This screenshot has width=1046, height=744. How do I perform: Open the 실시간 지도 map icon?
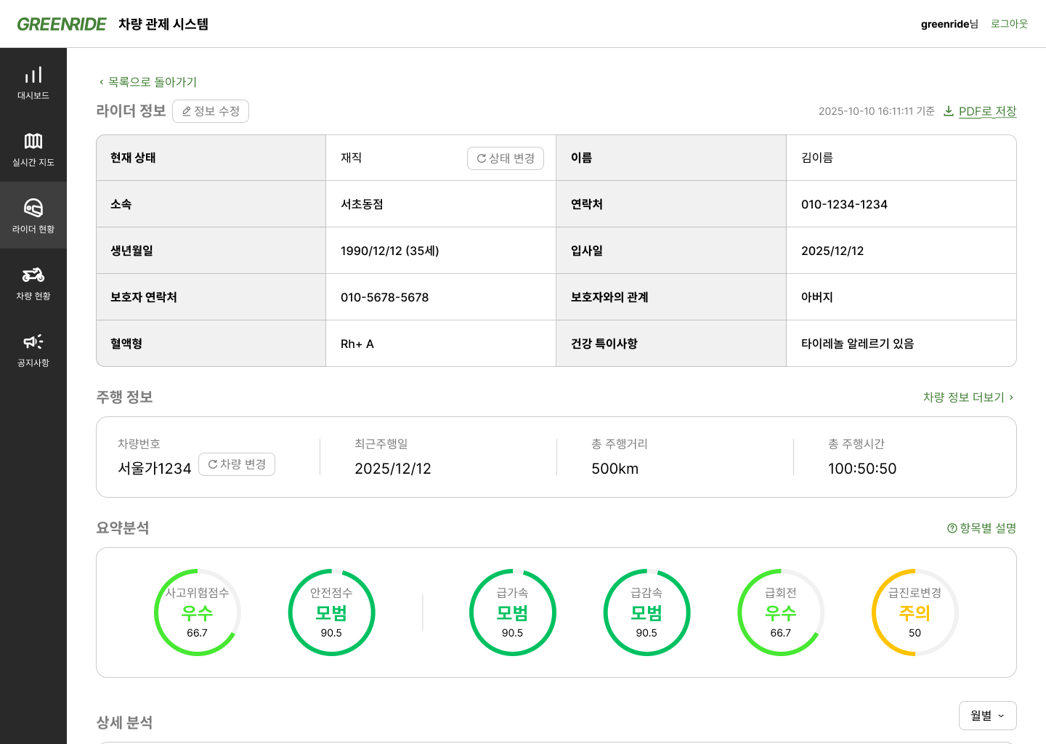point(33,141)
